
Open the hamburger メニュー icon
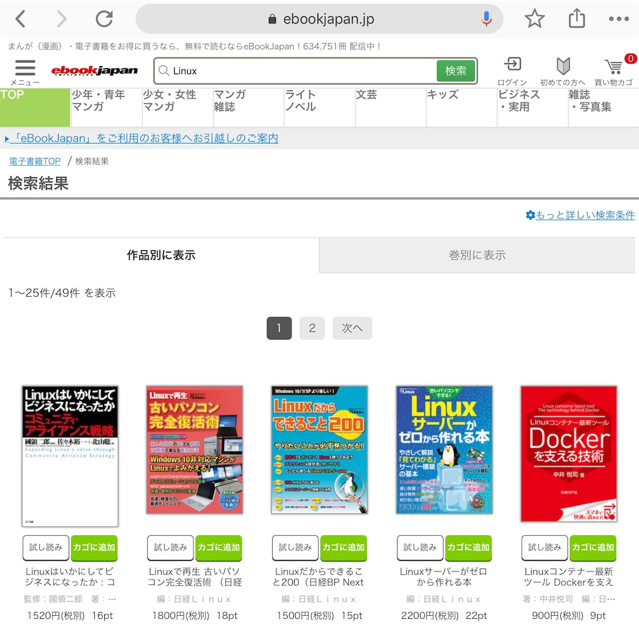25,72
